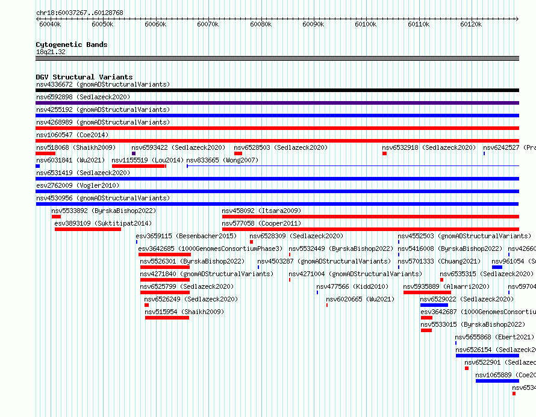Click nsv4271004 gnomAD variant label

tap(355, 274)
